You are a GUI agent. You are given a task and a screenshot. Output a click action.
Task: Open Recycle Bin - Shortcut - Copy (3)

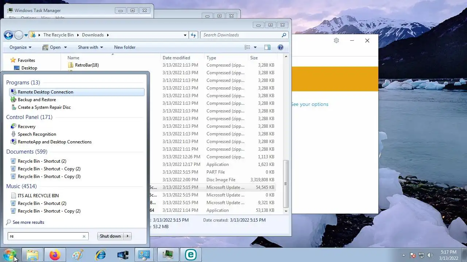[x=46, y=176]
